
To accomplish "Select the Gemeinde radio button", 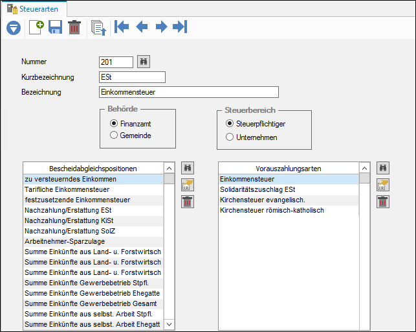I will click(x=114, y=135).
